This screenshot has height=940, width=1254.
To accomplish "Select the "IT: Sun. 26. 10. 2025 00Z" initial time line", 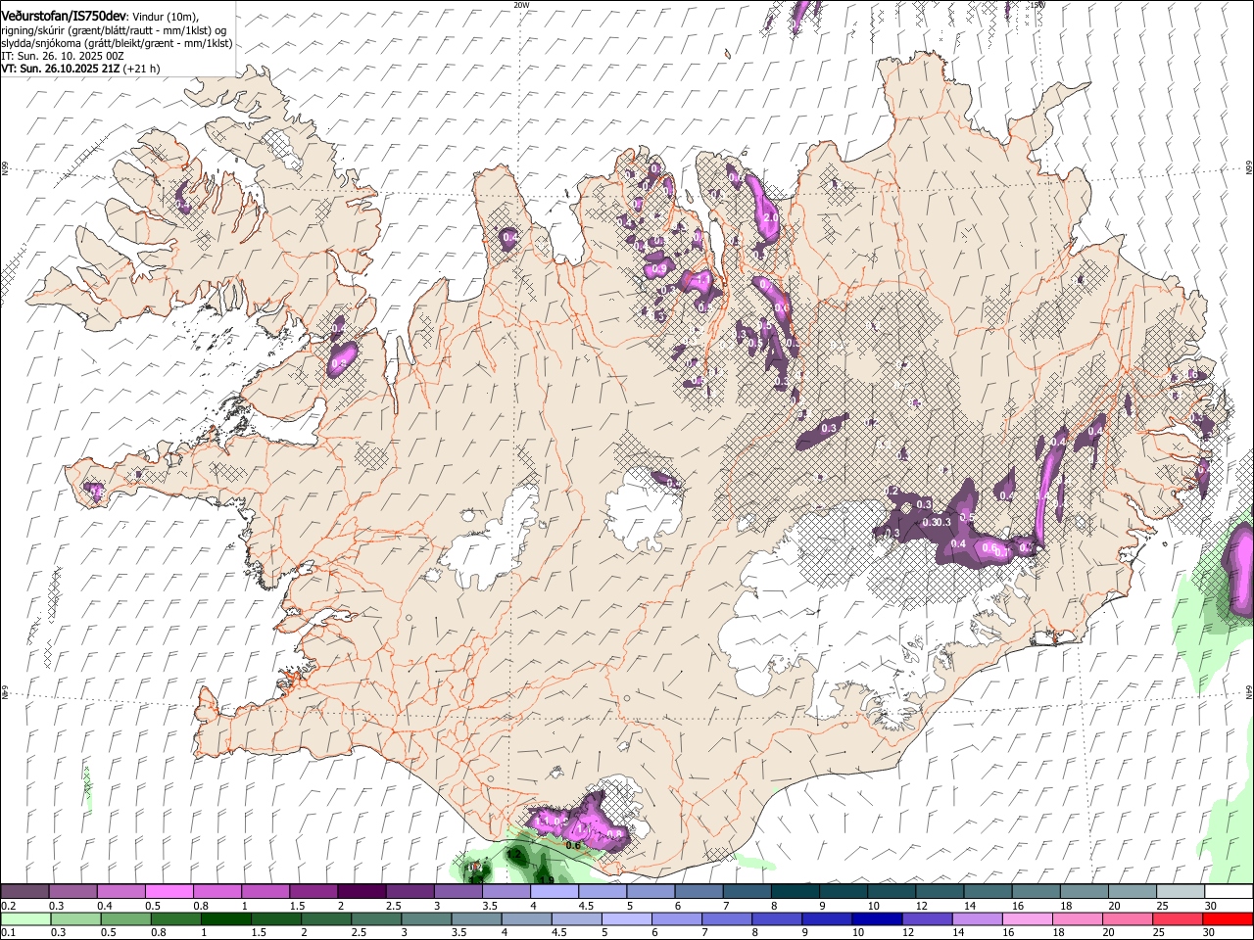I will [62, 56].
